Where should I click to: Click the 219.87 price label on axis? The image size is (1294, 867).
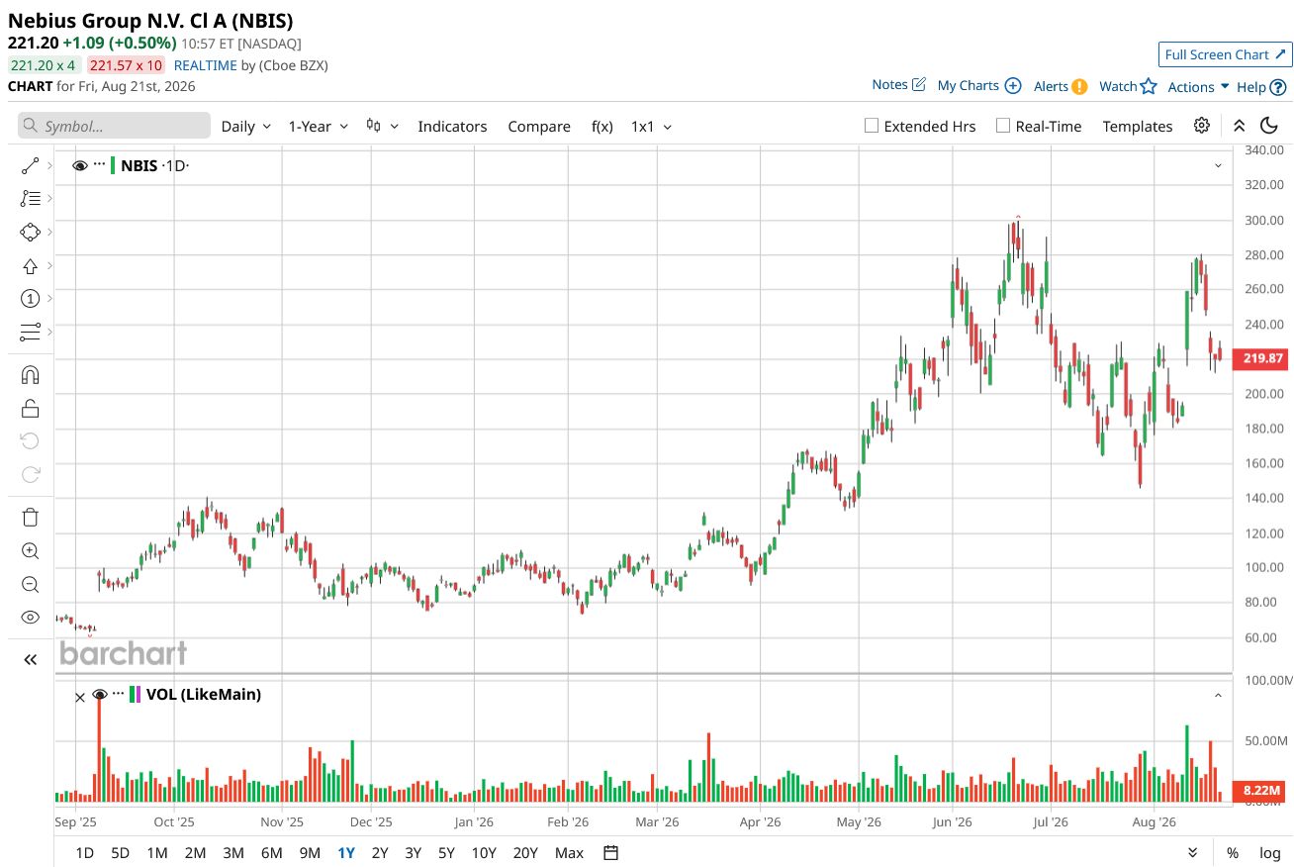[x=1259, y=358]
